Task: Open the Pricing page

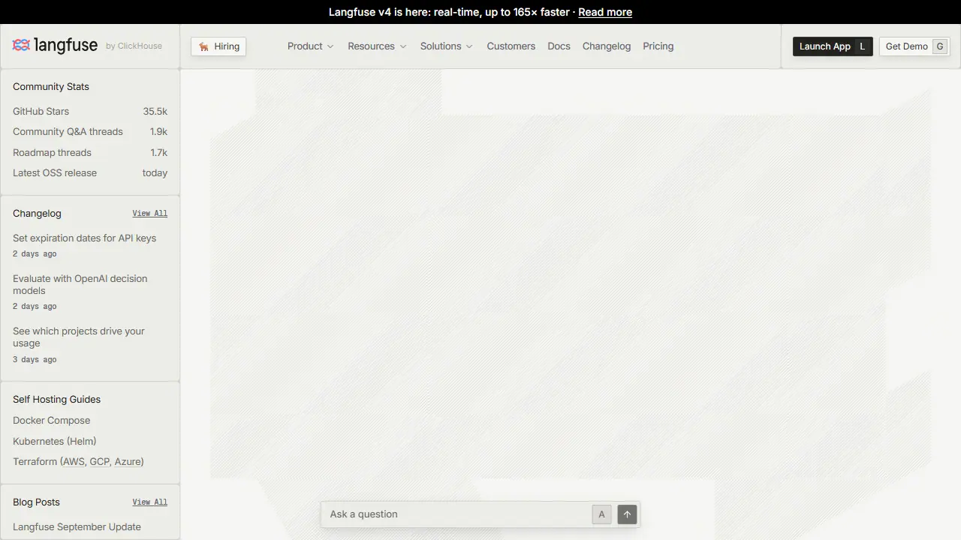Action: (658, 46)
